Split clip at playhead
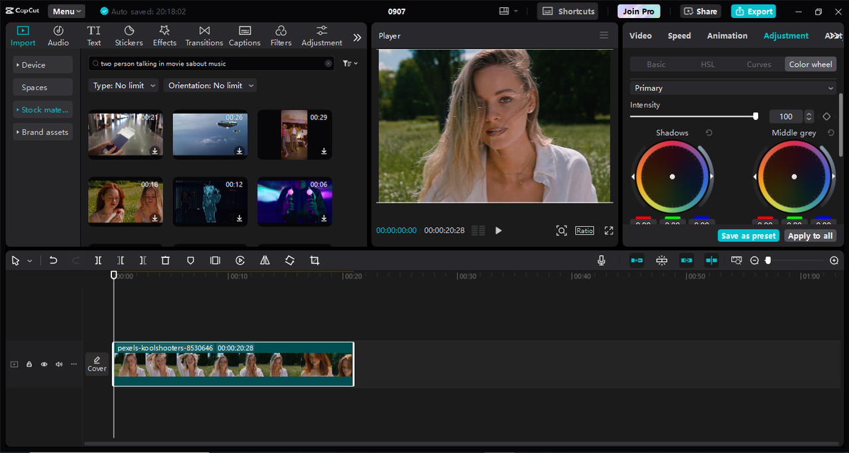 pyautogui.click(x=98, y=261)
